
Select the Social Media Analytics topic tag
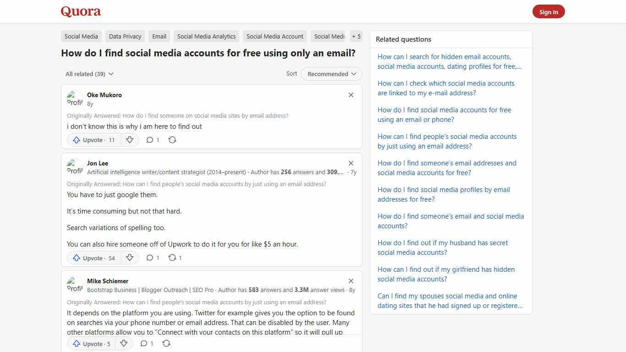206,36
